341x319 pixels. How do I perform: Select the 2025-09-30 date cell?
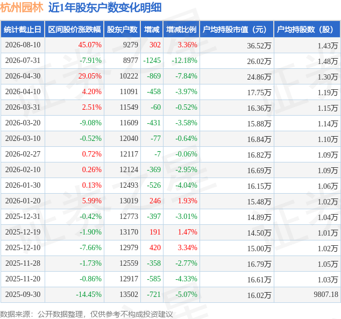point(23,294)
